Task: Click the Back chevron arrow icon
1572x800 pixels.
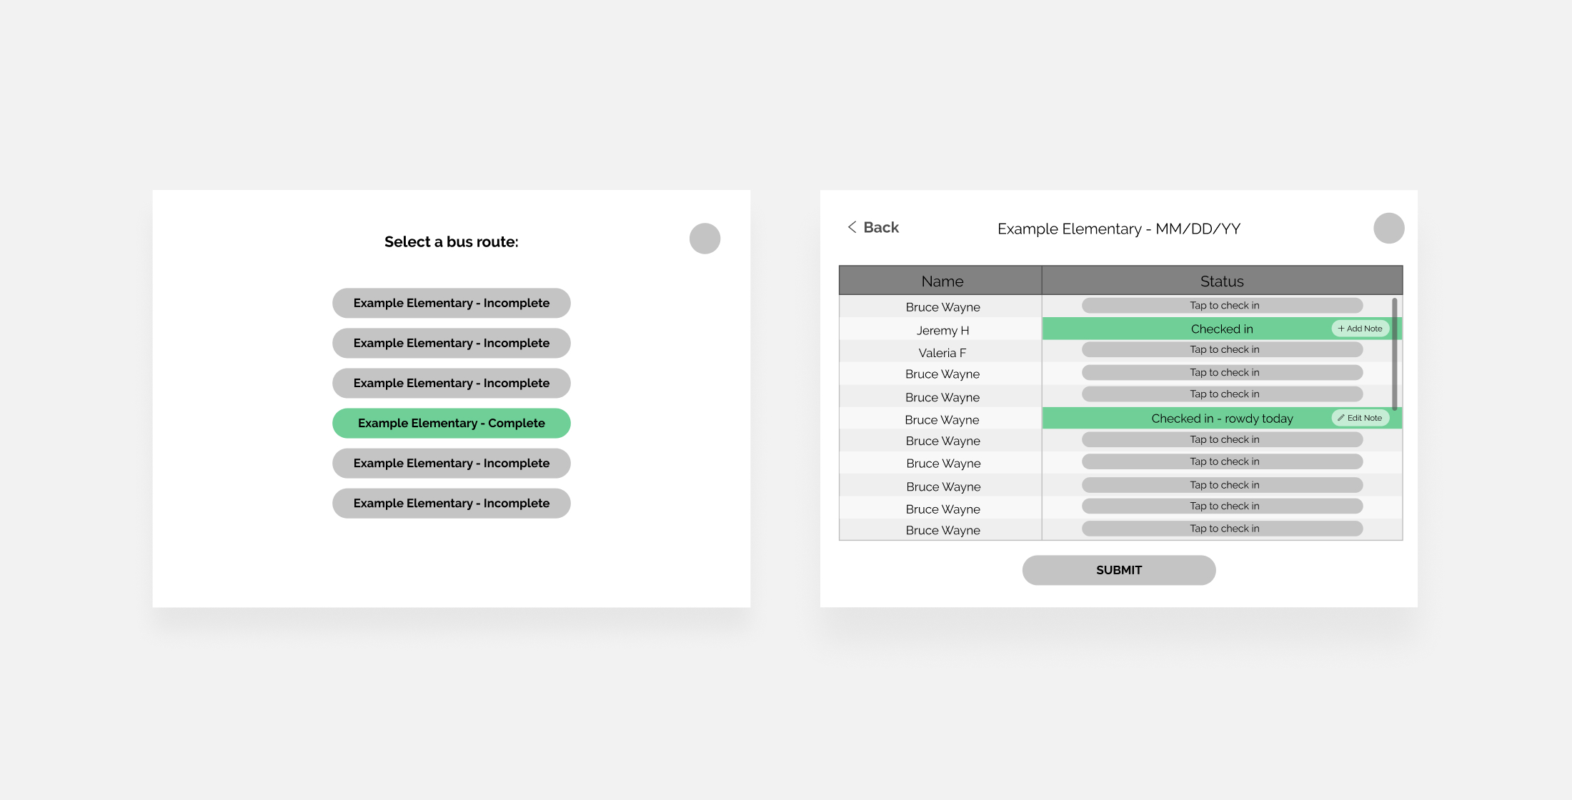Action: pyautogui.click(x=852, y=227)
